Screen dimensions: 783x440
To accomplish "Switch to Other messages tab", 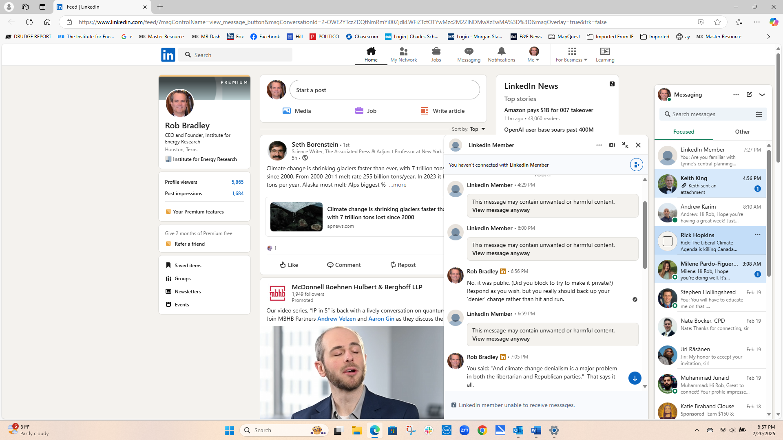I will 742,132.
